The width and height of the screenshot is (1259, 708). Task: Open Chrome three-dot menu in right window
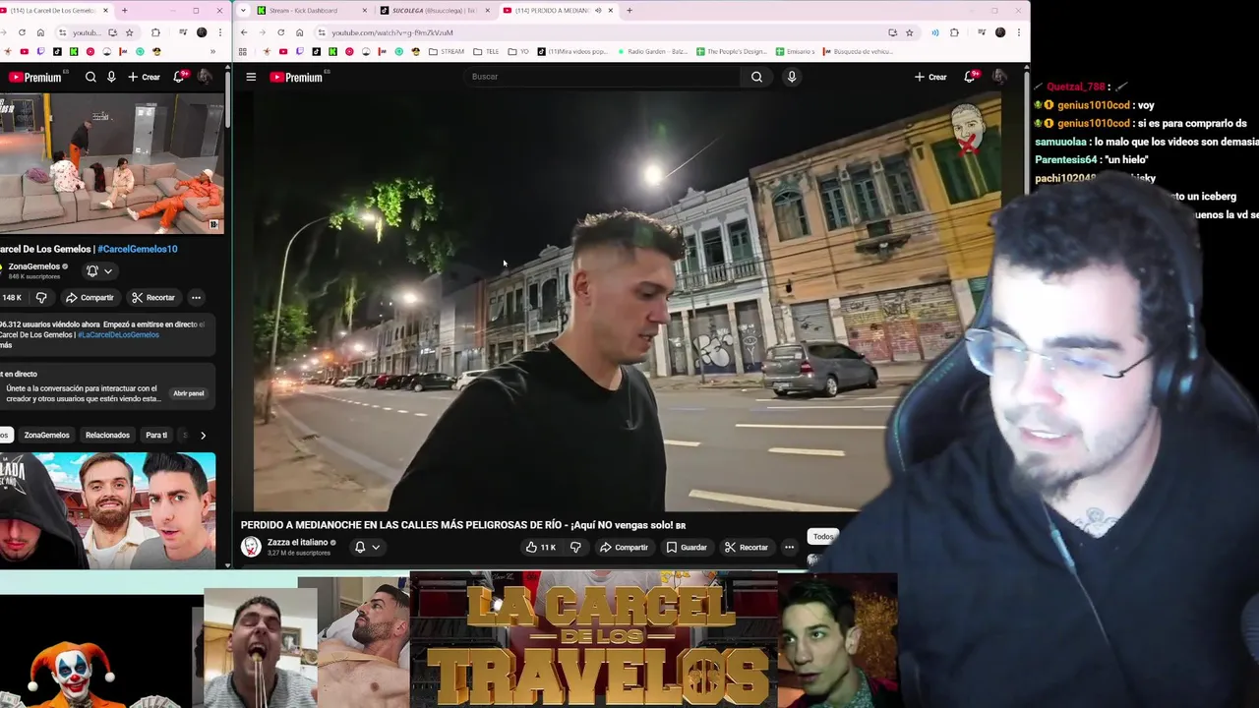(x=1020, y=32)
